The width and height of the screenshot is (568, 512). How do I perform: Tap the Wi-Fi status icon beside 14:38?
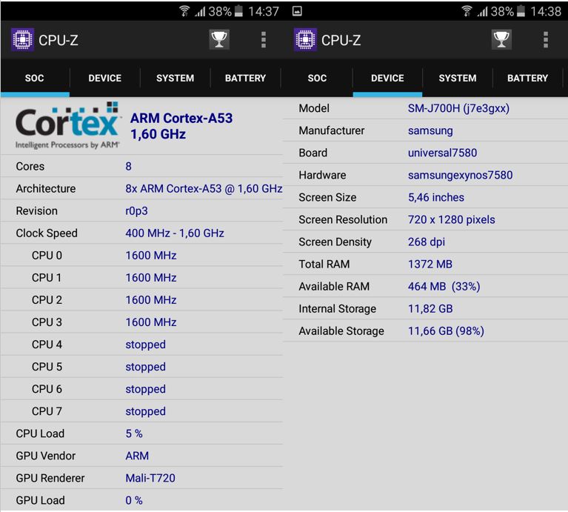pyautogui.click(x=467, y=11)
